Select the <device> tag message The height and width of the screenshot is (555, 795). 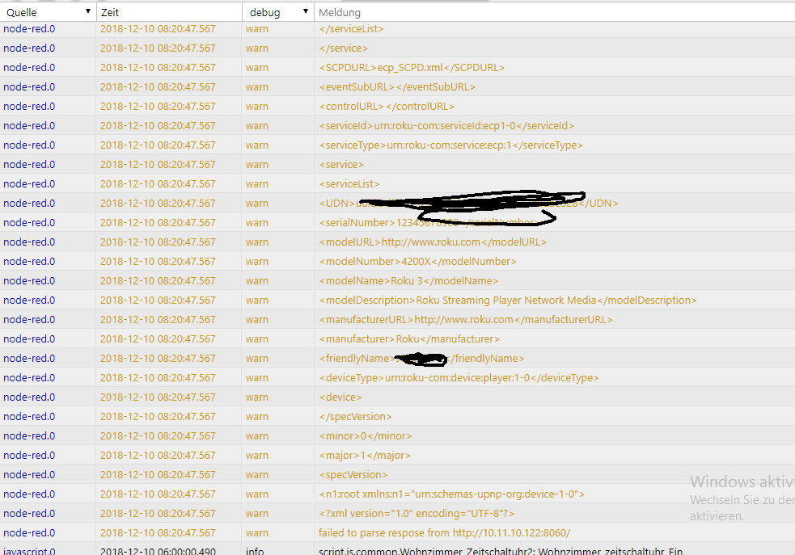point(340,397)
